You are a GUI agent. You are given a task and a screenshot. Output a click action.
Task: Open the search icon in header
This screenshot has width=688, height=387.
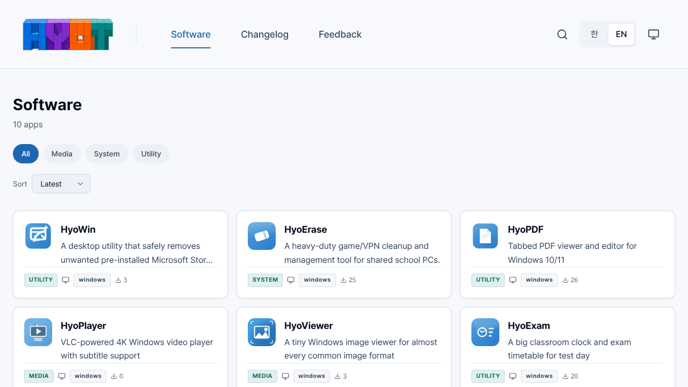(x=562, y=34)
